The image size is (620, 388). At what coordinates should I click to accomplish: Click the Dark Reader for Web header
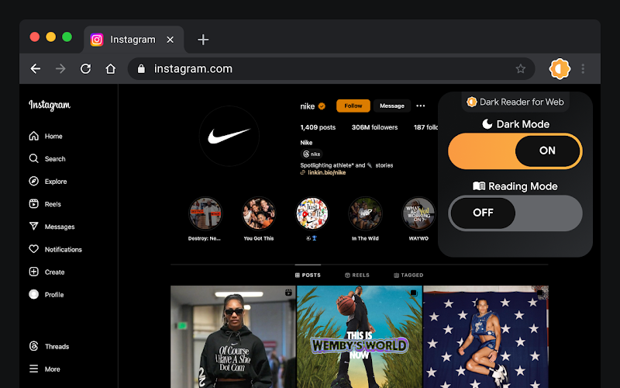(515, 102)
